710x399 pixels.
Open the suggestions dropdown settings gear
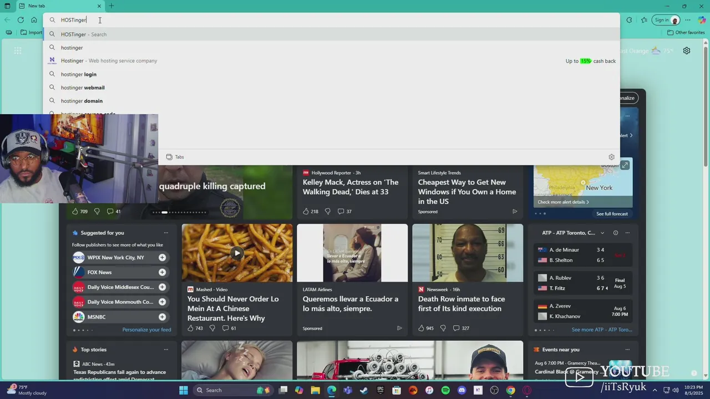click(611, 157)
